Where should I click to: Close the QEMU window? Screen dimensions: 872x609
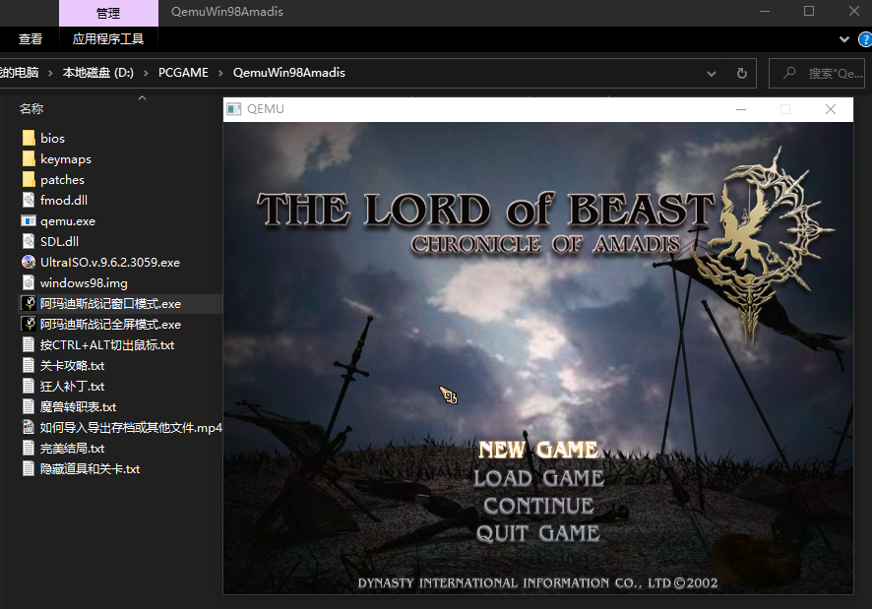coord(831,109)
